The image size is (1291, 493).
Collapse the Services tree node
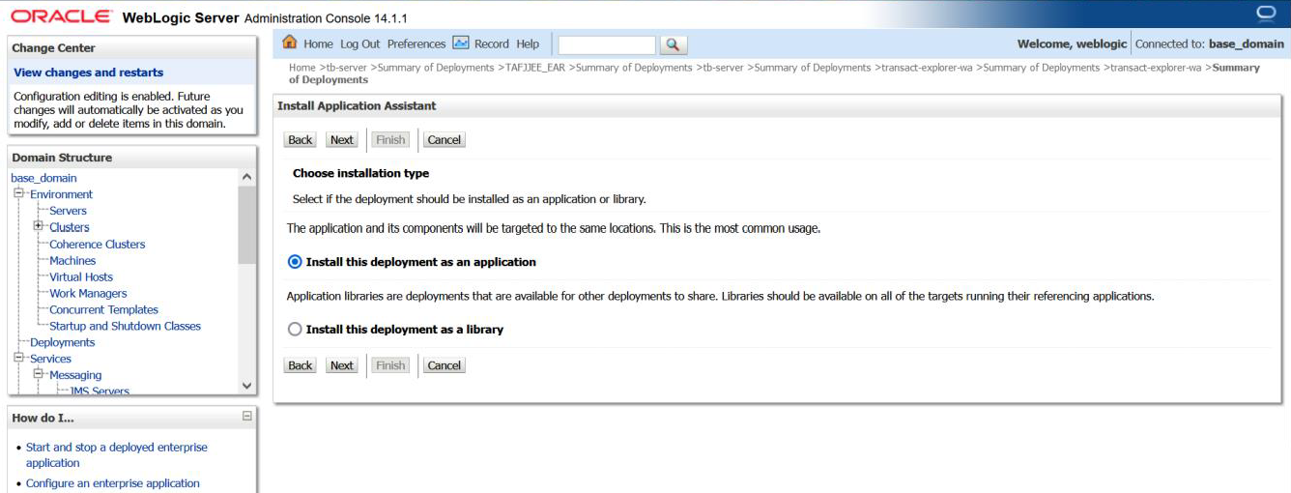[x=18, y=359]
